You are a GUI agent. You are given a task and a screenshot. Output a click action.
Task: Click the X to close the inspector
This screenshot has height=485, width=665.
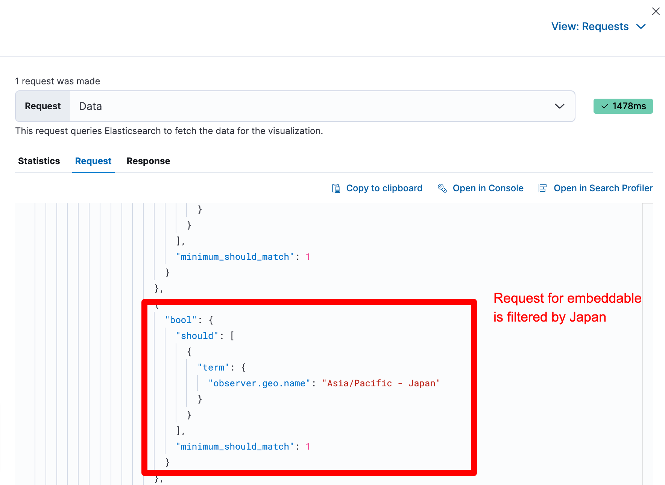(656, 11)
